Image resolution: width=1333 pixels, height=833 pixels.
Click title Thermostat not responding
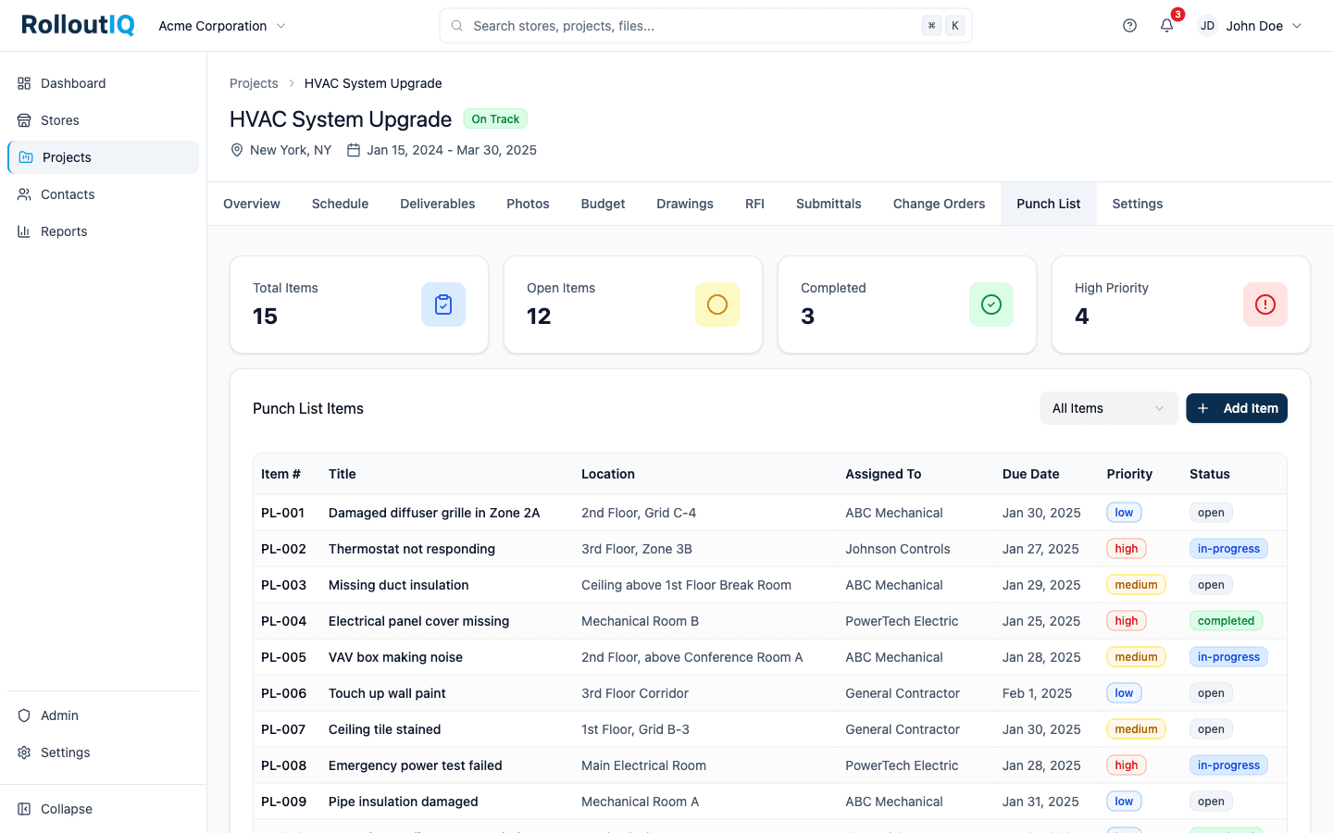pos(412,549)
